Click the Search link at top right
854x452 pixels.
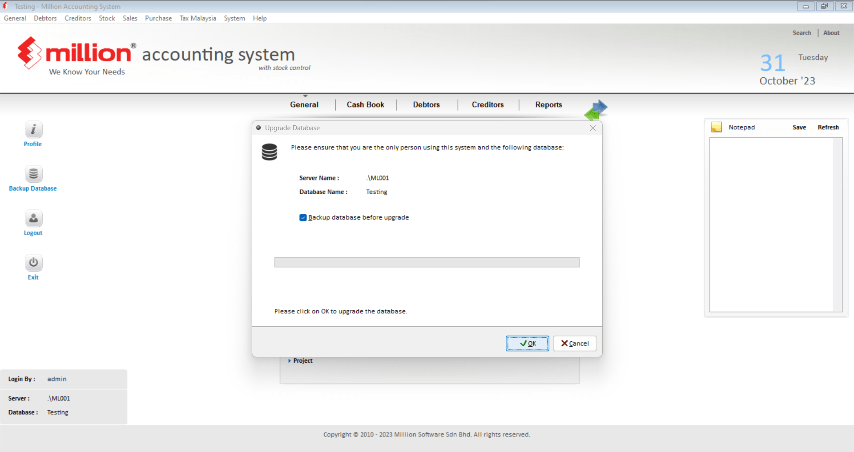(x=802, y=33)
